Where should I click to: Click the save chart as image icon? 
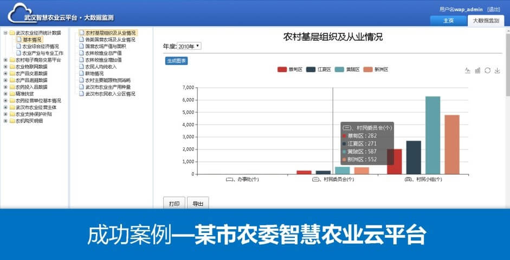497,70
